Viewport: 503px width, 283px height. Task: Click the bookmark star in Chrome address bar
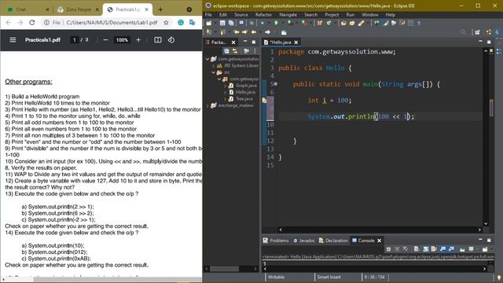(x=166, y=23)
